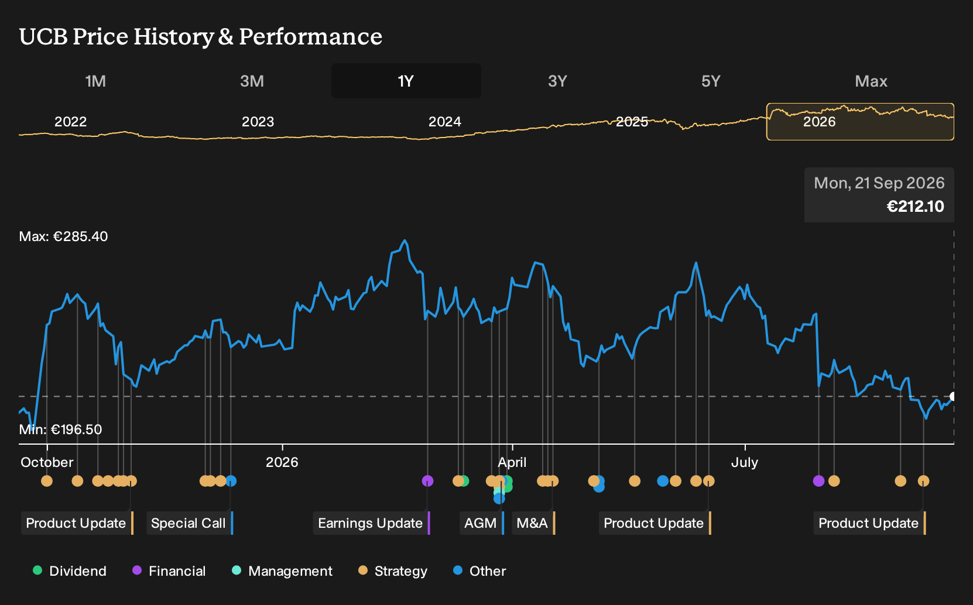Screen dimensions: 973x605
Task: Select the active 1Y range tab
Action: point(406,81)
